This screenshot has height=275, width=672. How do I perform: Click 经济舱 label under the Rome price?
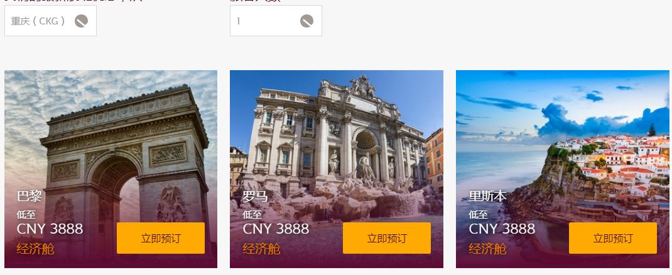coord(261,249)
